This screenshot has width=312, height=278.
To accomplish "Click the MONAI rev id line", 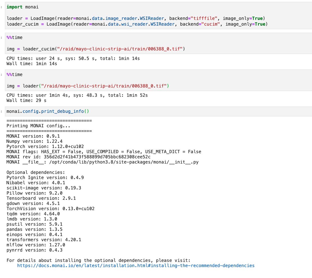I will coord(79,157).
